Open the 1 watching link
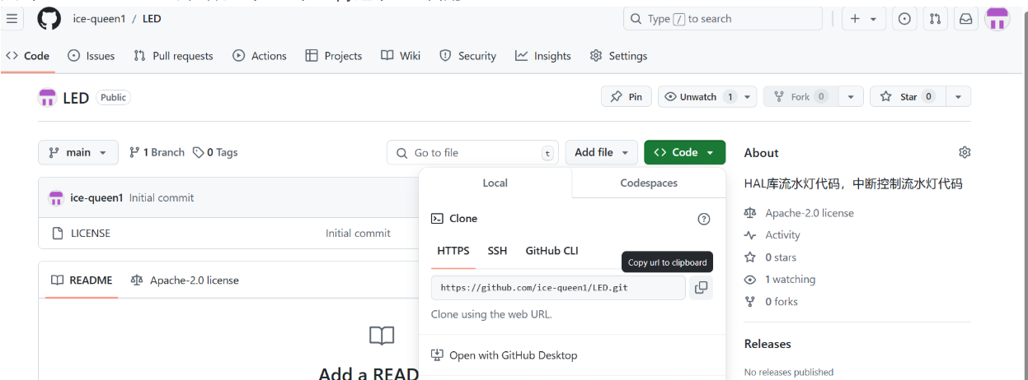Screen dimensions: 1028x380 tap(790, 280)
